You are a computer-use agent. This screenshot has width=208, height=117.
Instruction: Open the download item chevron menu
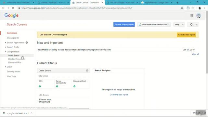tap(32, 113)
